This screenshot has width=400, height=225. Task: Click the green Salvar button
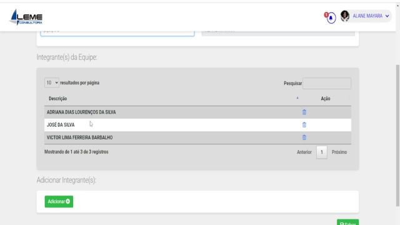point(347,222)
